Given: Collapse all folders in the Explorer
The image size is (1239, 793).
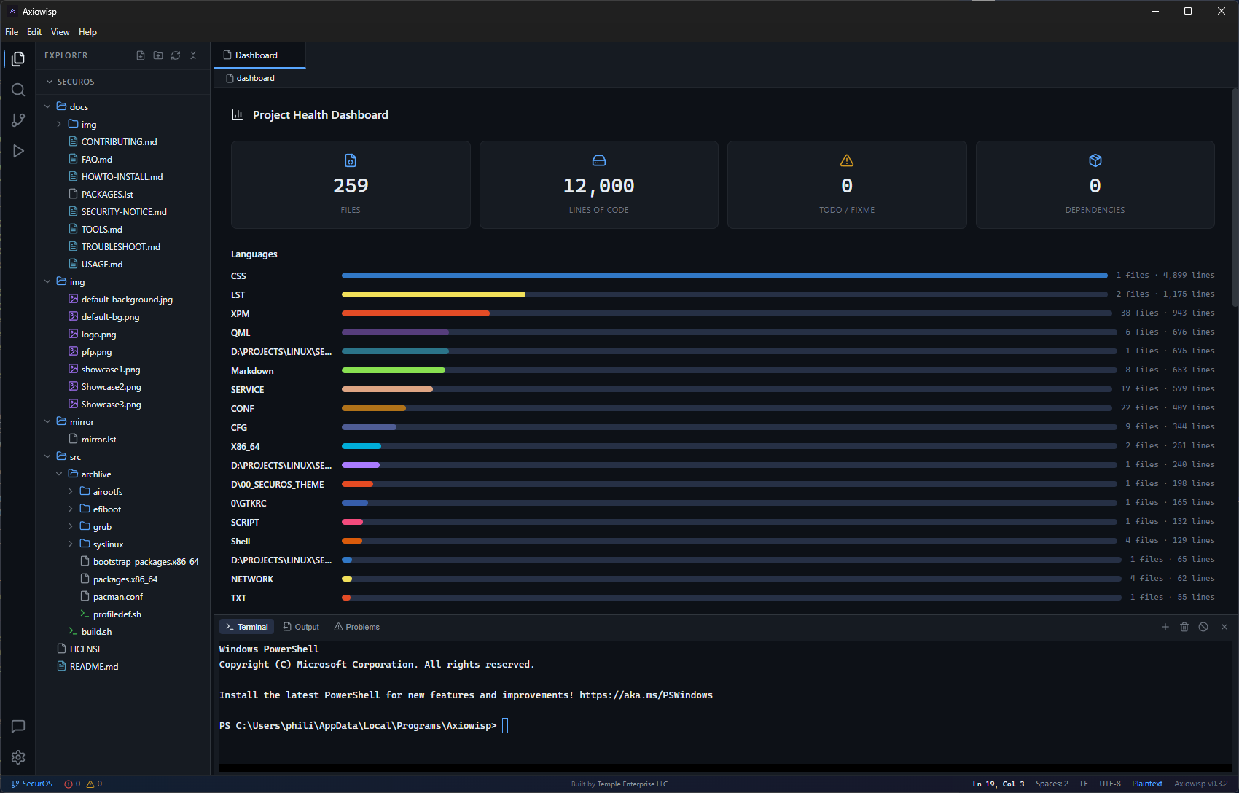Looking at the screenshot, I should 193,55.
